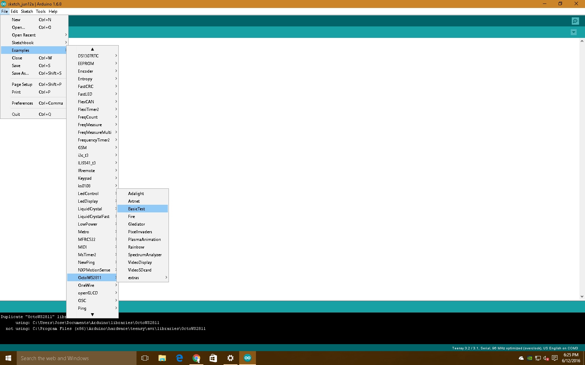Image resolution: width=585 pixels, height=365 pixels.
Task: Click the network tray icon
Action: pyautogui.click(x=538, y=358)
